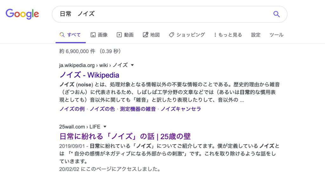The width and height of the screenshot is (325, 179).
Task: Click the map pin icon beside 地図
Action: click(145, 35)
